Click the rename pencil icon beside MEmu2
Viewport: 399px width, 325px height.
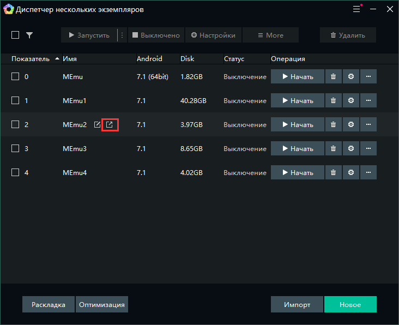[x=97, y=125]
